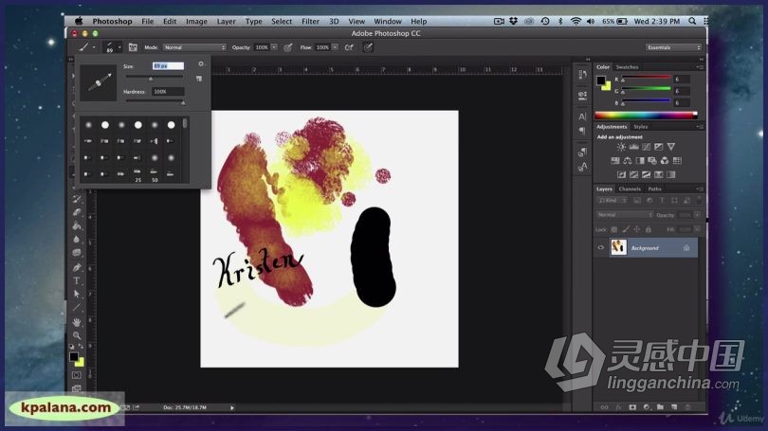Toggle lock image pixels brush icon
This screenshot has height=431, width=768.
626,229
